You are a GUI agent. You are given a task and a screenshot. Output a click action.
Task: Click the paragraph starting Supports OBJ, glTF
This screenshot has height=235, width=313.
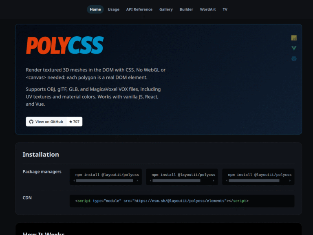click(93, 97)
